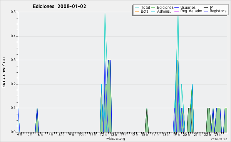231x142 pixels.
Task: Click the 0.1 y-axis value
Action: pos(13,108)
